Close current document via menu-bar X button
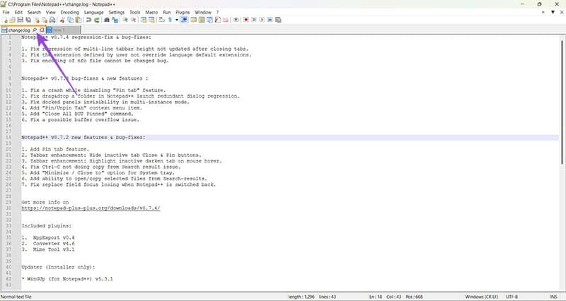This screenshot has height=301, width=566. click(562, 12)
